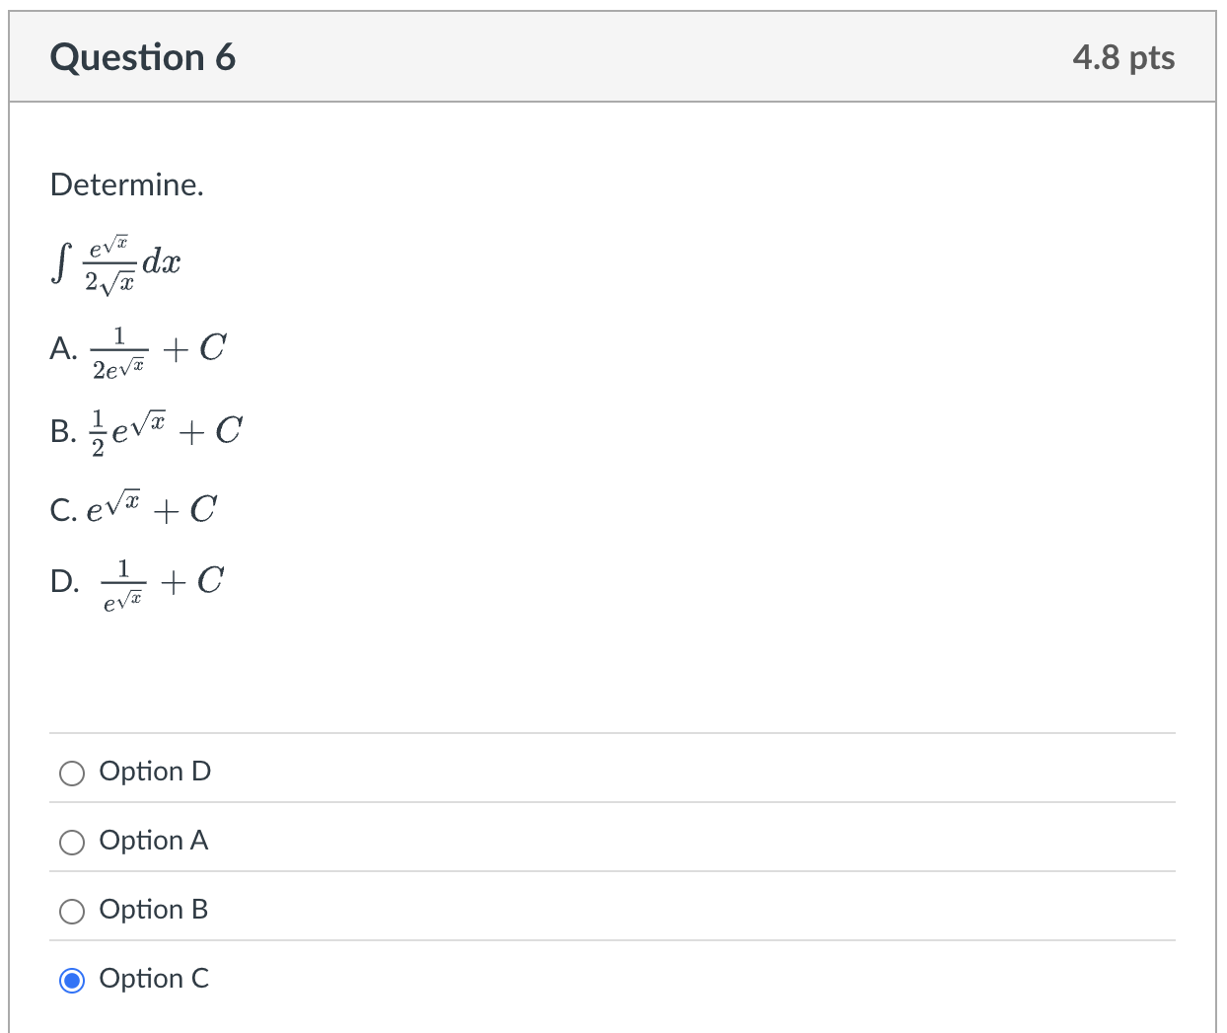The width and height of the screenshot is (1227, 1033).
Task: Select the Option A radio button
Action: (70, 843)
